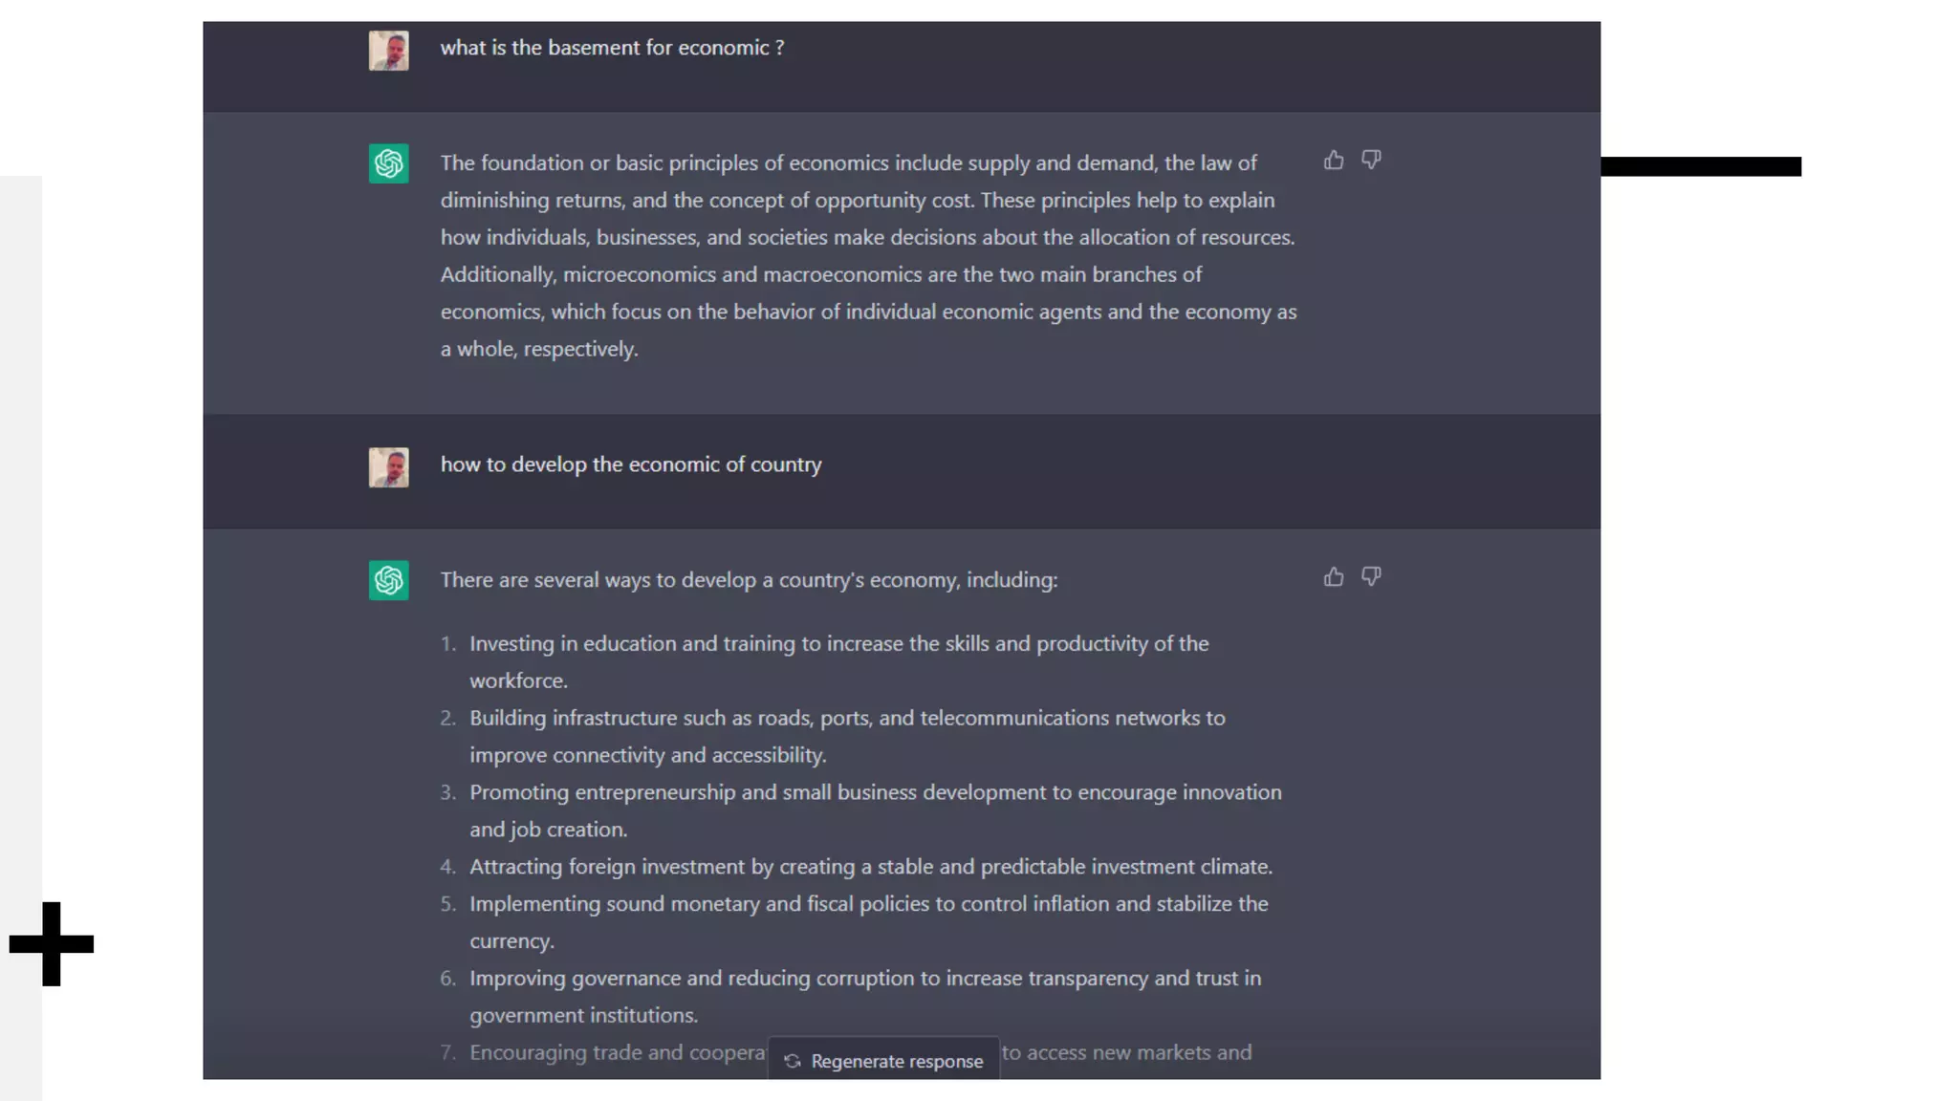
Task: Click list item 1 about investing in education
Action: point(838,661)
